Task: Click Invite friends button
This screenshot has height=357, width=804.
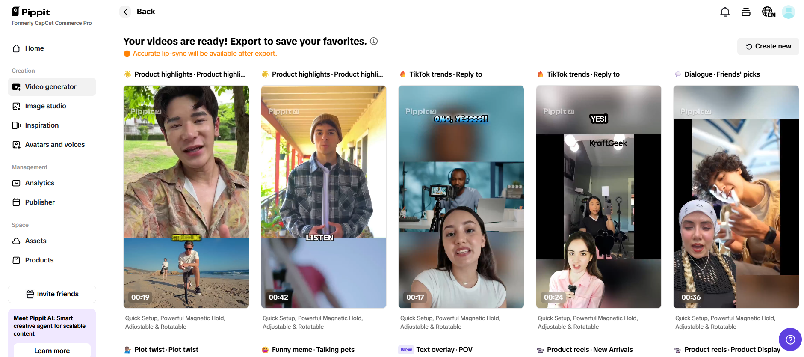Action: click(x=52, y=294)
